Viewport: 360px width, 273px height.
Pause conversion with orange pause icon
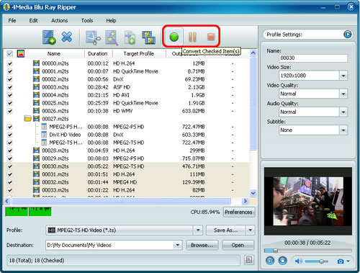192,37
